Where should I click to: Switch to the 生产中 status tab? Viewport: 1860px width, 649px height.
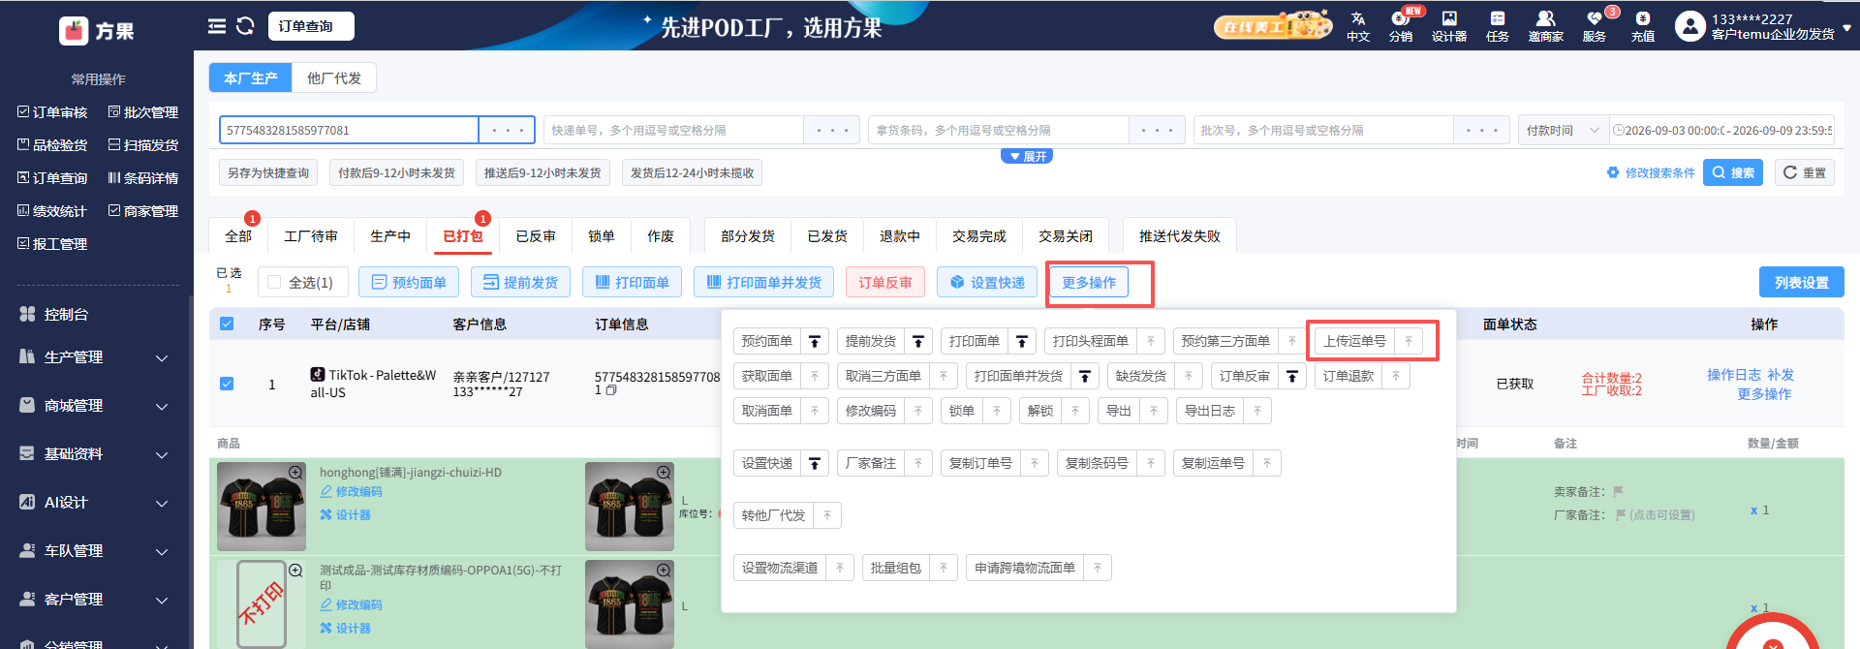(390, 236)
